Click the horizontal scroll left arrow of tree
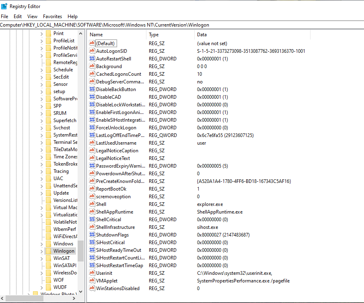 pyautogui.click(x=2, y=298)
